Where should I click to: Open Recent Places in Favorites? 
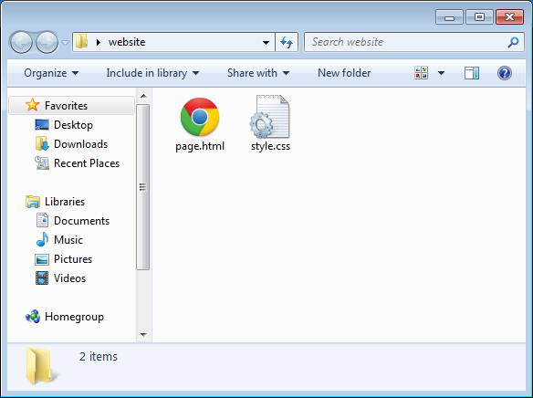pos(87,163)
